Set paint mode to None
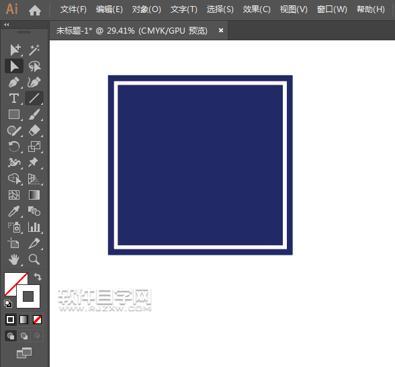The height and width of the screenshot is (367, 395). pyautogui.click(x=38, y=320)
